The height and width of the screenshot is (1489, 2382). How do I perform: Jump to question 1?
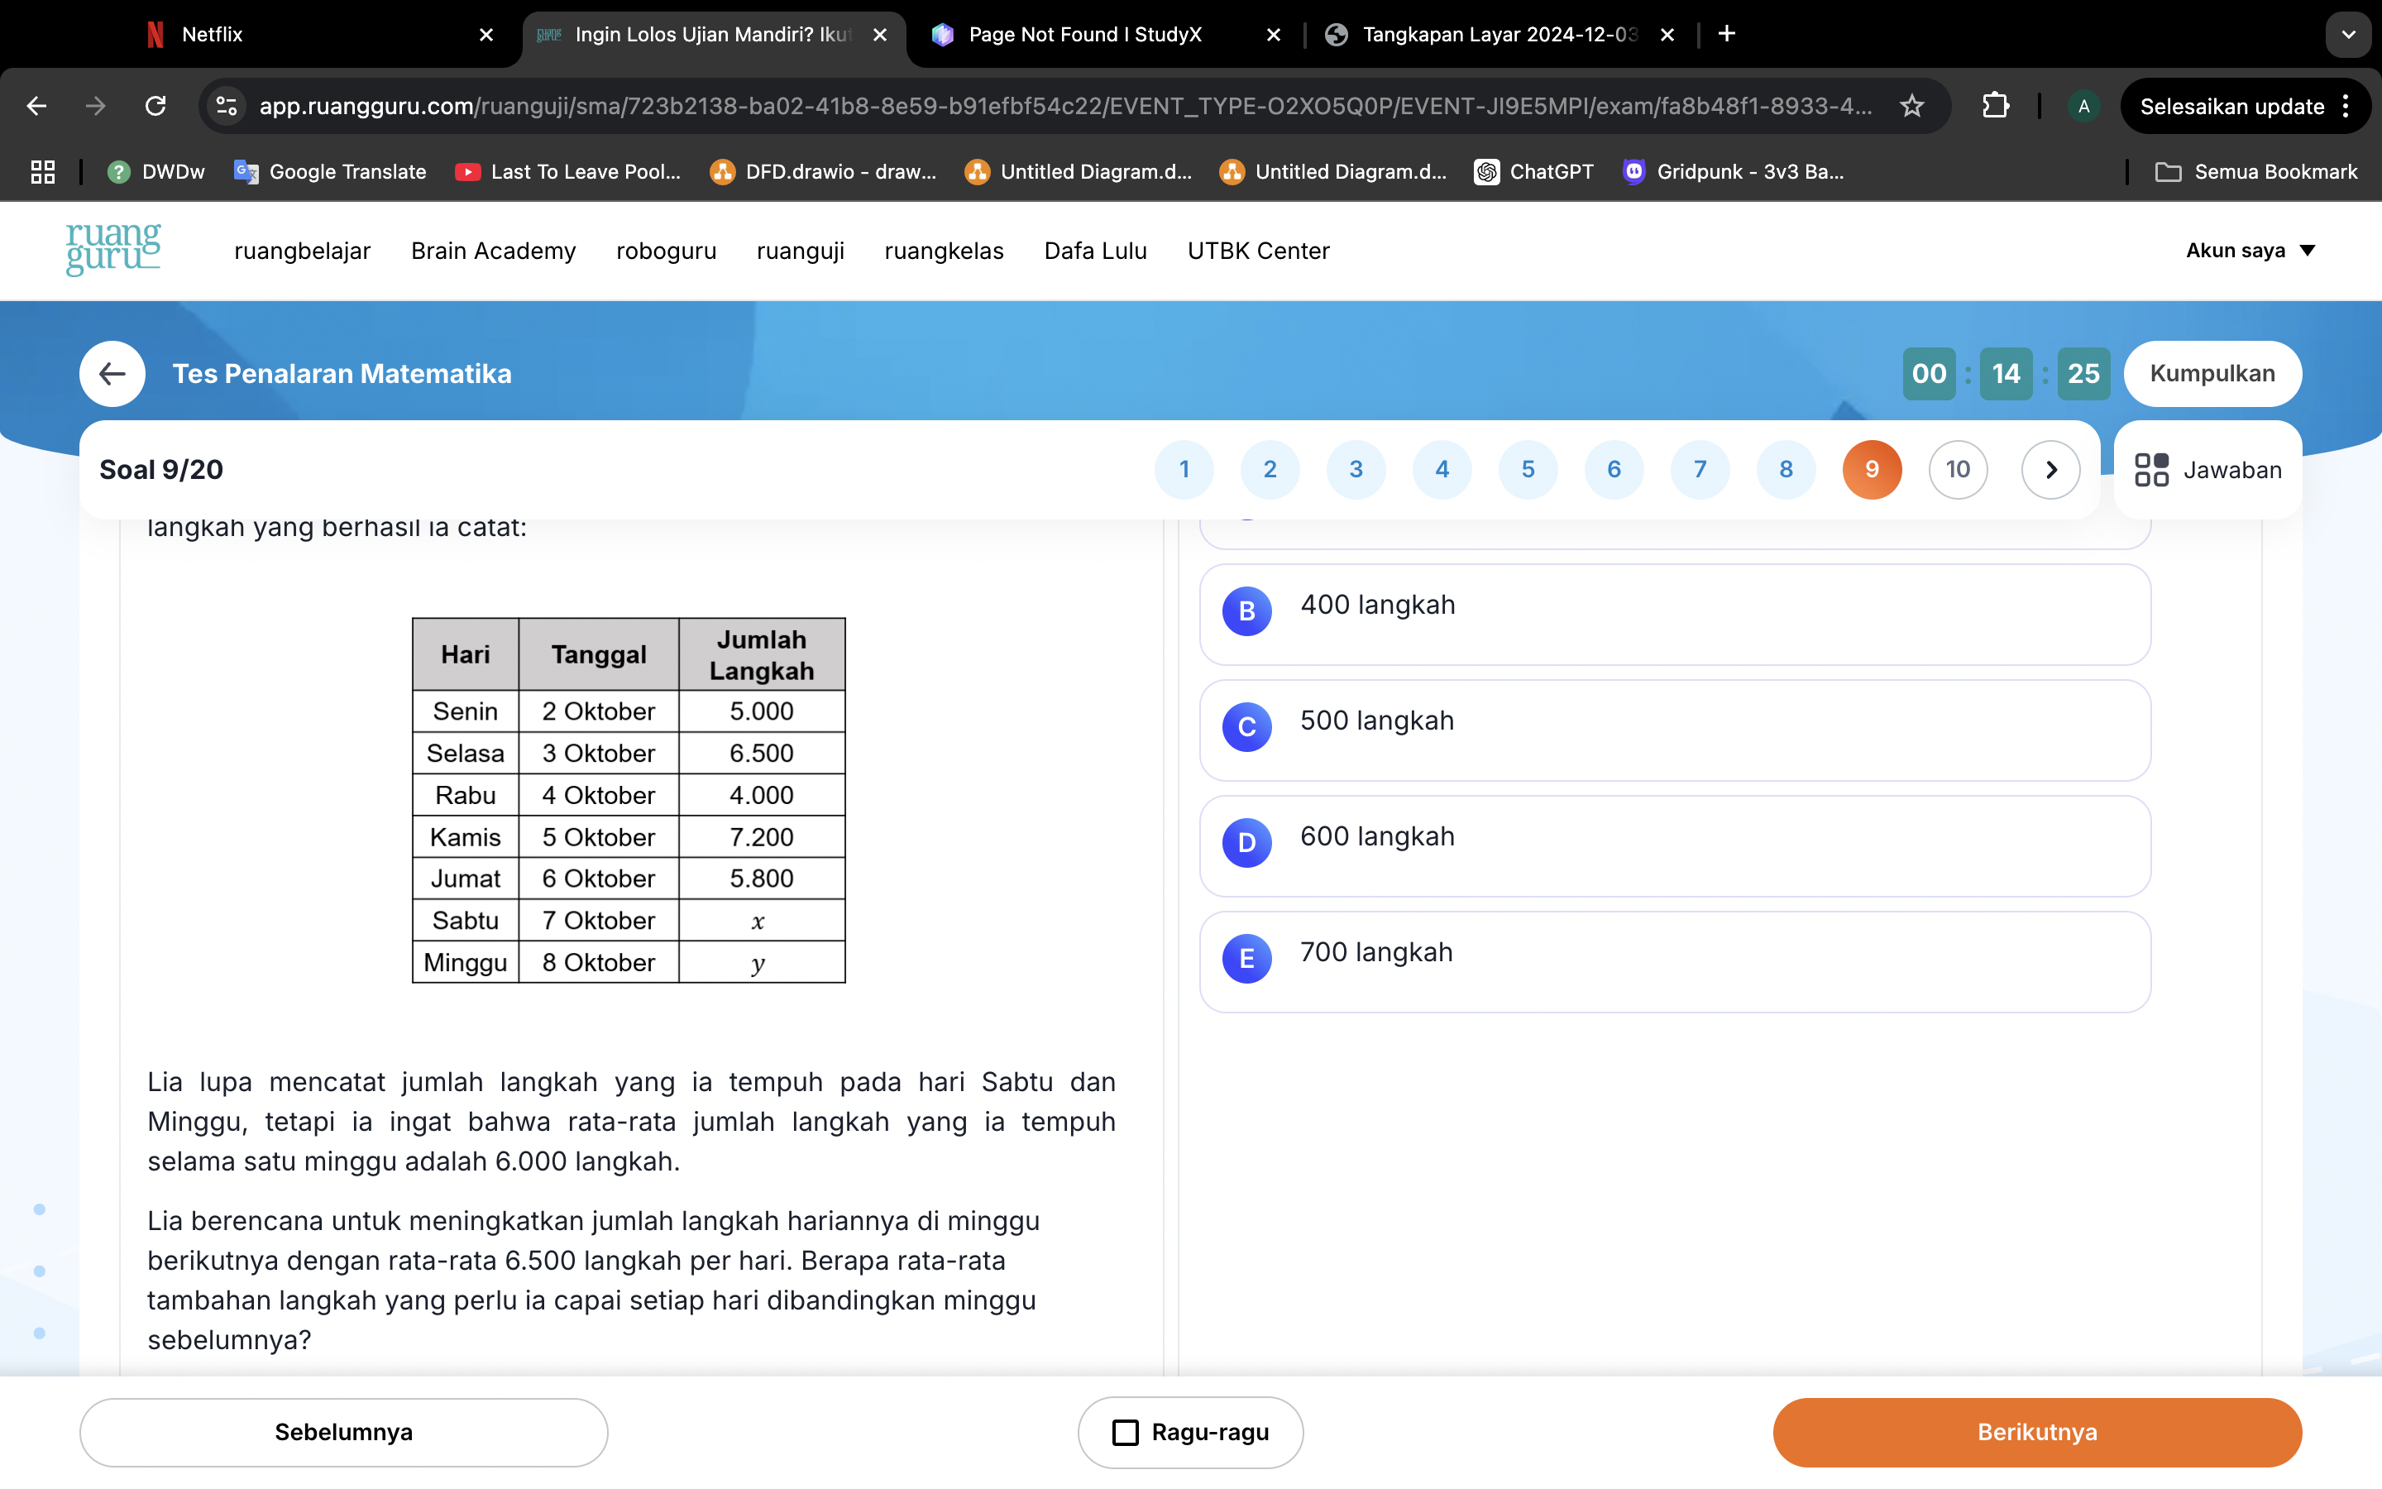(x=1184, y=470)
